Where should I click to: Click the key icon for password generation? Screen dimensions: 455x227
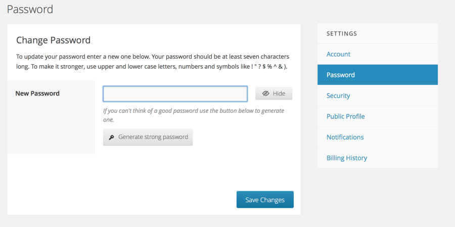coord(111,137)
